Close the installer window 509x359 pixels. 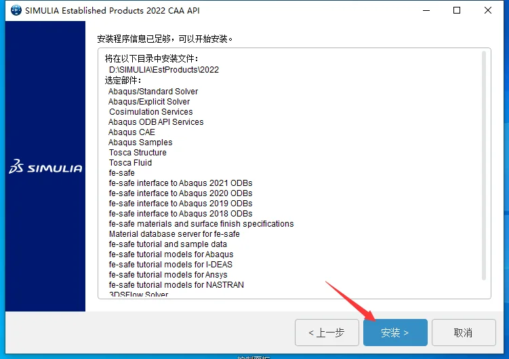(487, 10)
